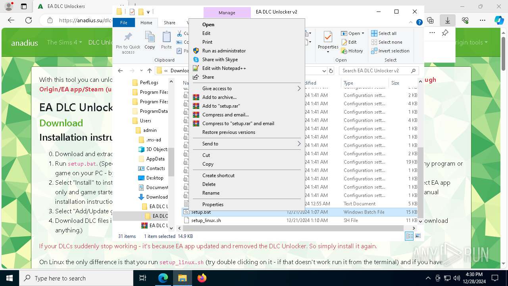Open the ribbon Open dropdown
Viewport: 508px width, 286px height.
click(352, 33)
